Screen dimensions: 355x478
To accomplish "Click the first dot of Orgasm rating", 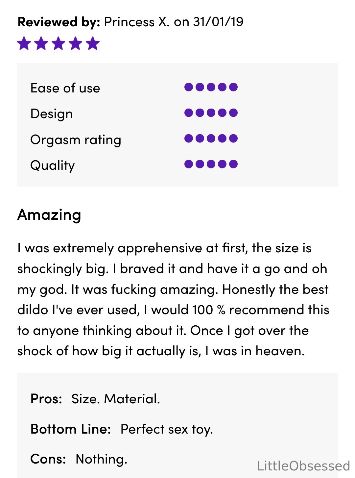I will tap(189, 138).
